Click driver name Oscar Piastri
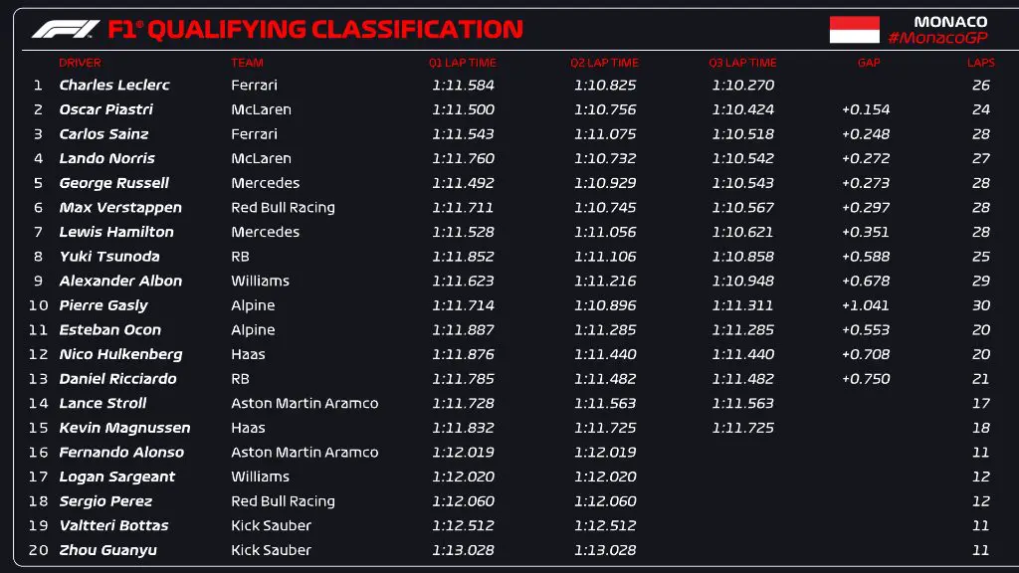The width and height of the screenshot is (1019, 573). tap(105, 109)
